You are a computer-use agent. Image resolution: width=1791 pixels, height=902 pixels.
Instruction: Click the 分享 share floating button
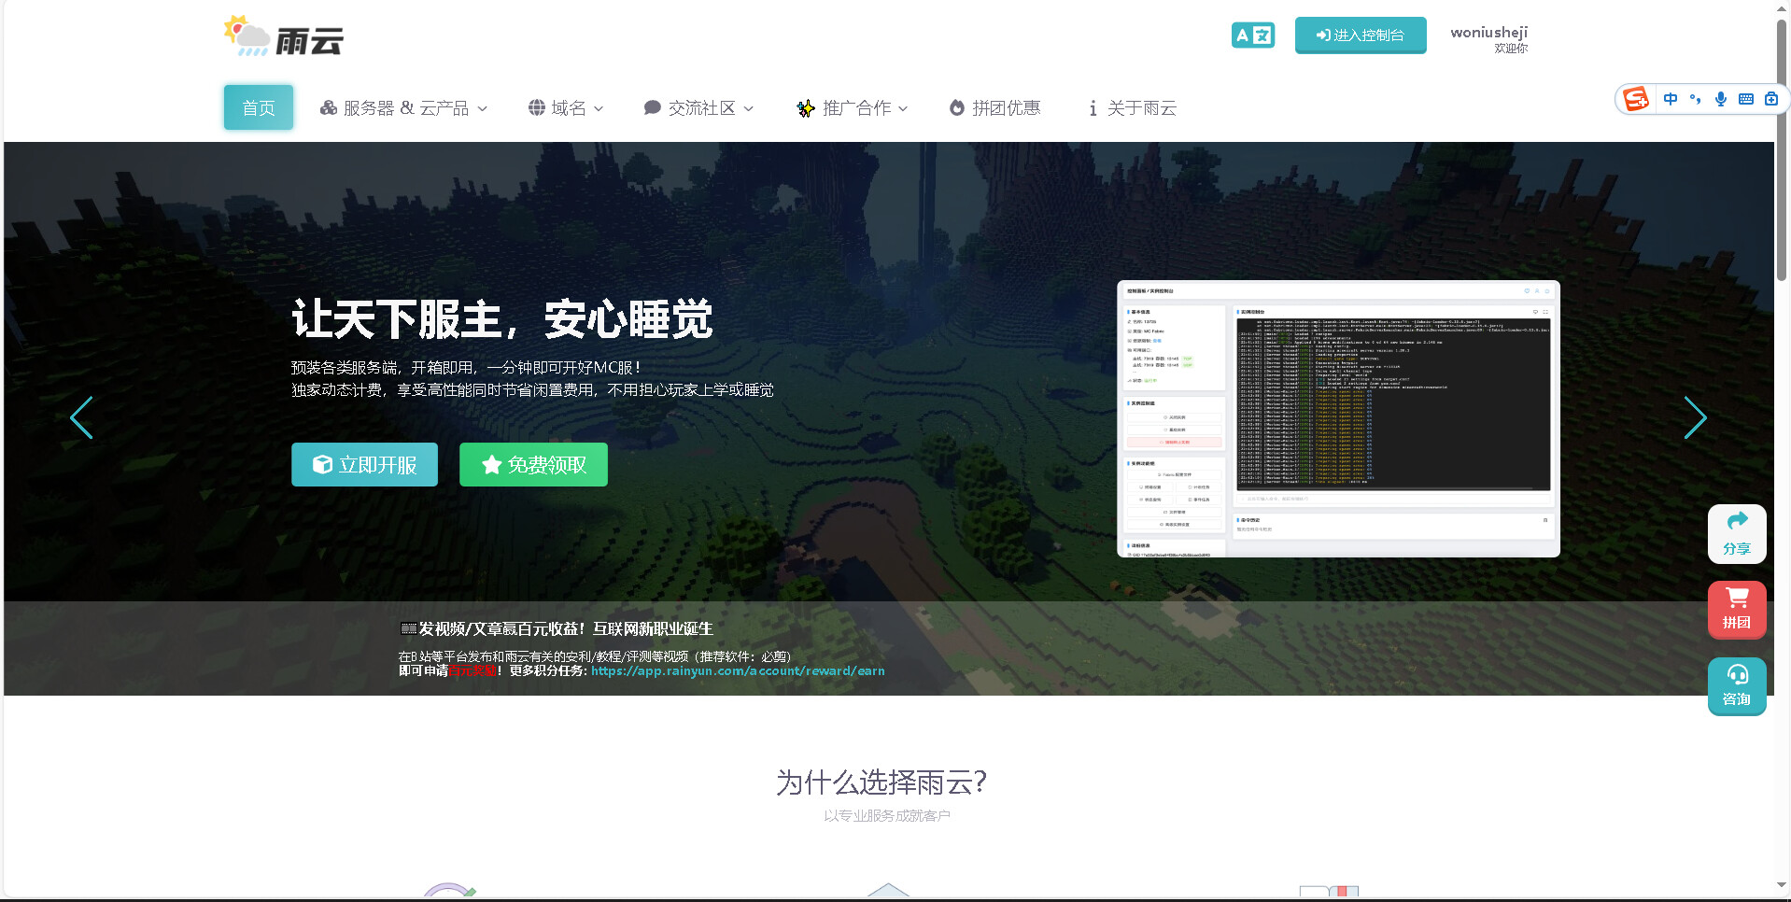point(1736,533)
